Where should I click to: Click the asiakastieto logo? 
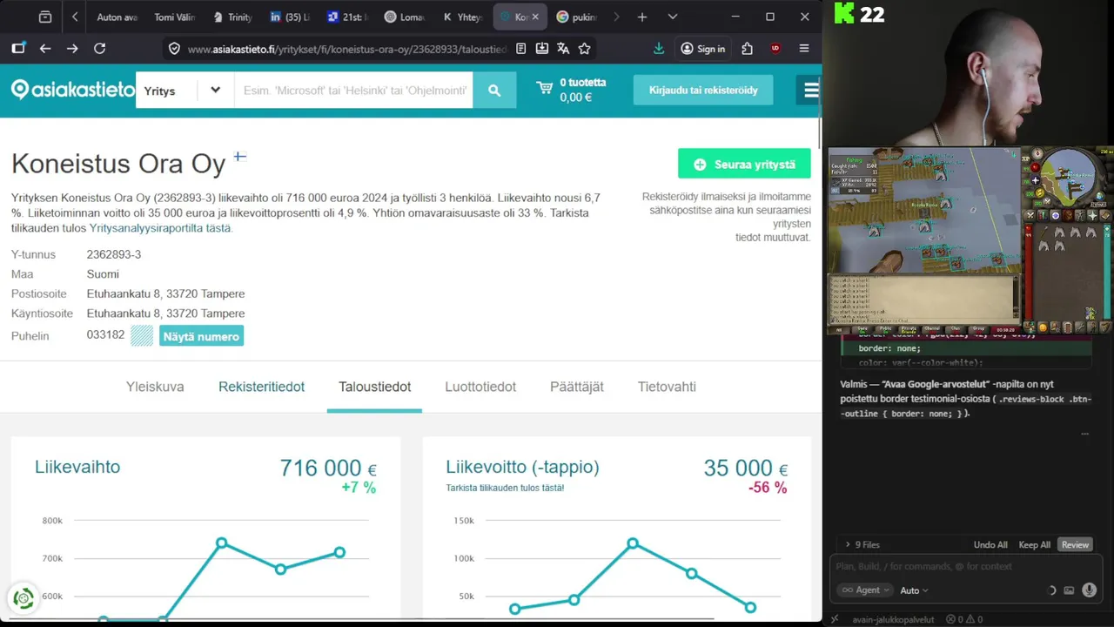[x=73, y=90]
